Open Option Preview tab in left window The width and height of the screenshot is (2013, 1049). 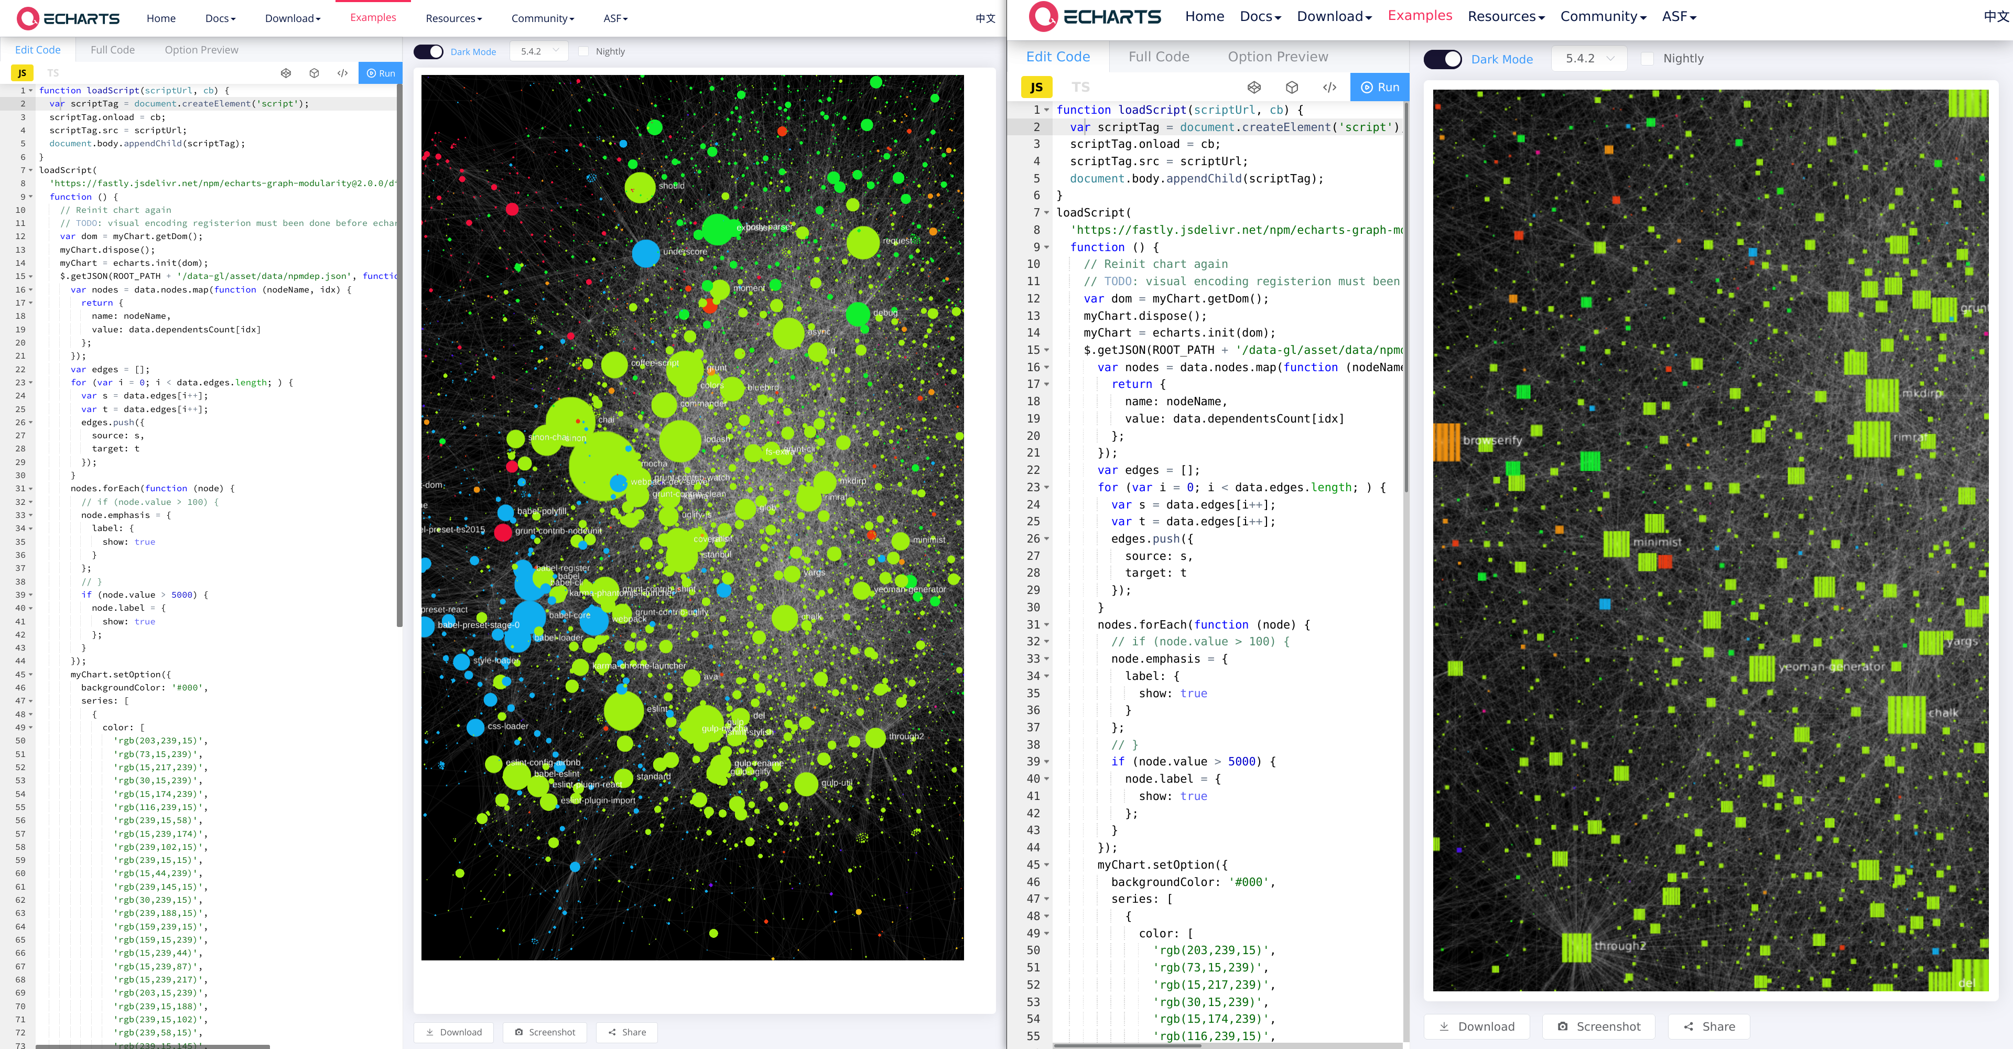202,49
